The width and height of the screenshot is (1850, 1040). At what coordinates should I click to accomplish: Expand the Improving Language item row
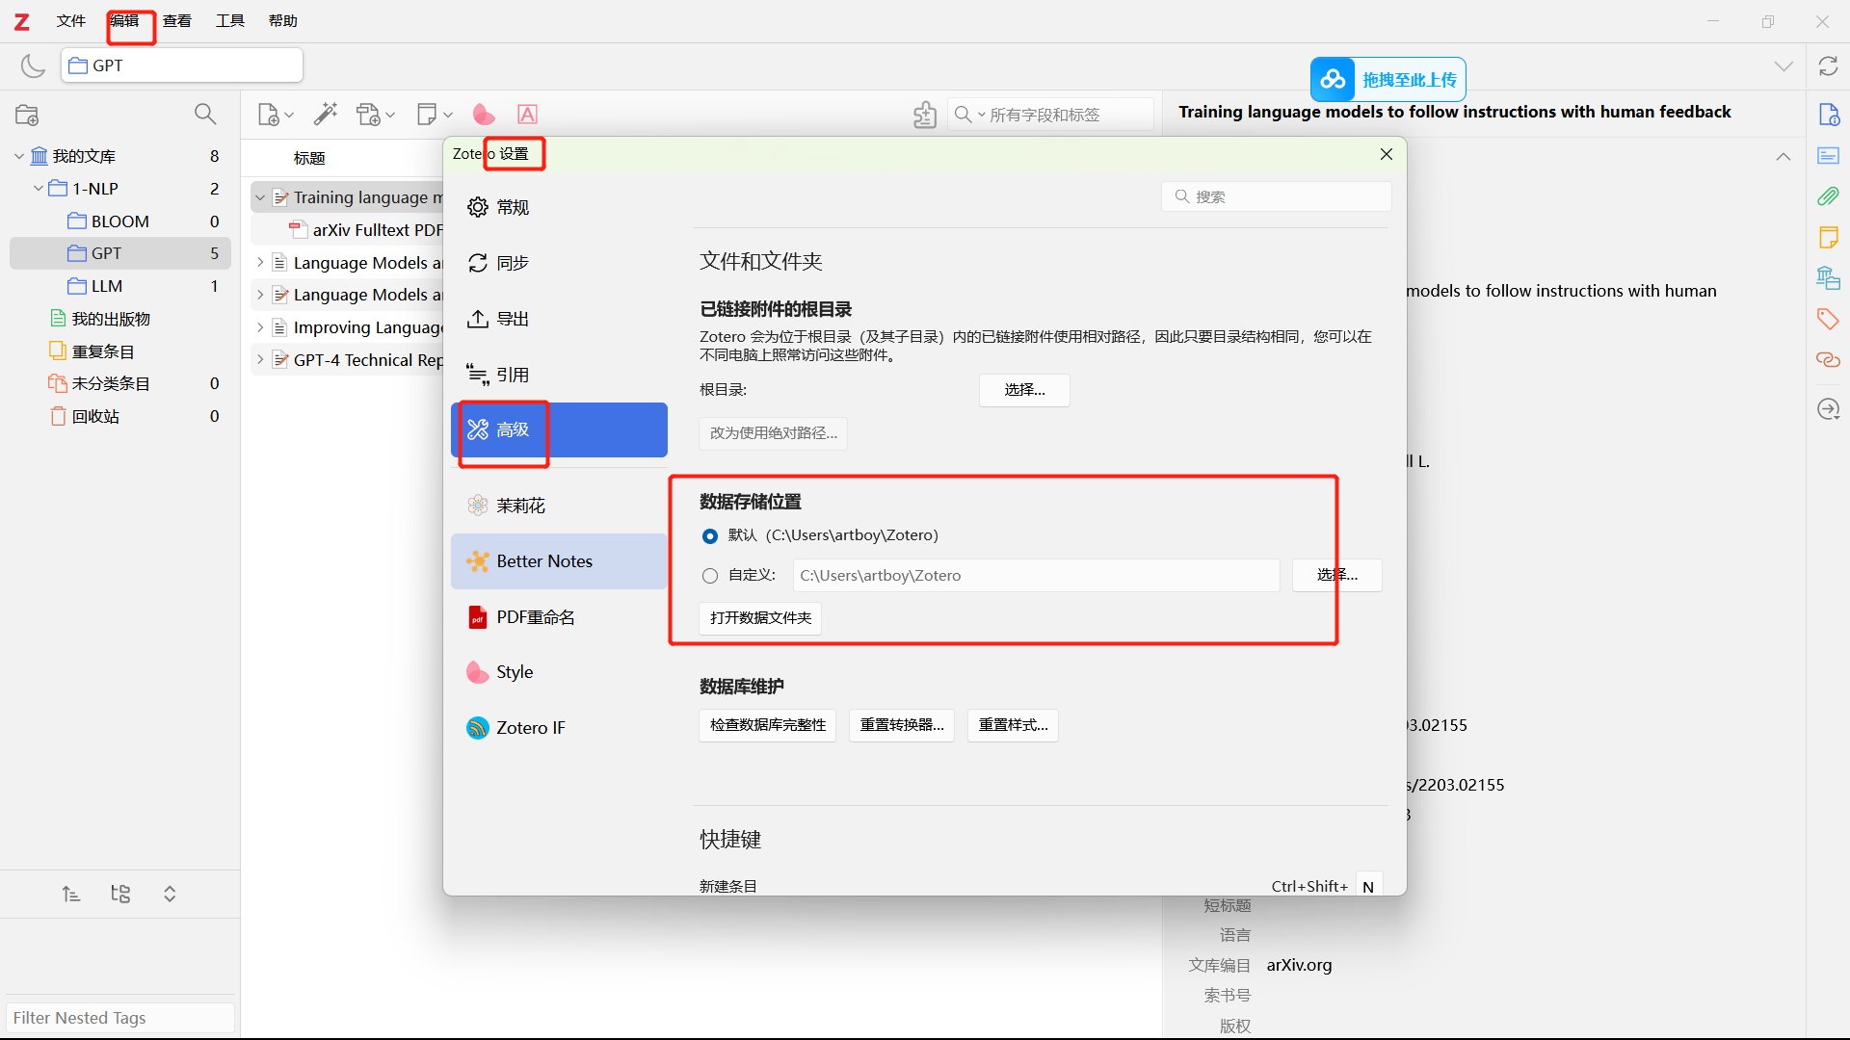(x=260, y=327)
